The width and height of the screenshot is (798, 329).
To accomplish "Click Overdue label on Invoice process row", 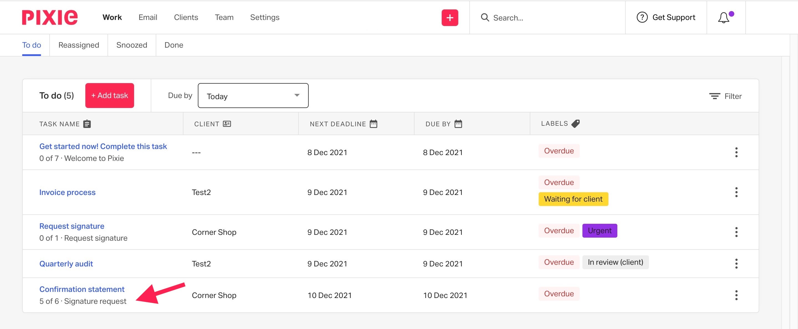I will [559, 183].
